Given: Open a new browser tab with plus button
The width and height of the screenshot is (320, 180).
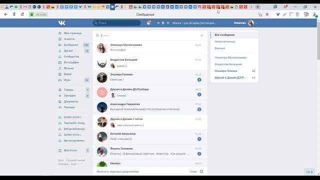Looking at the screenshot, I should click(258, 6).
